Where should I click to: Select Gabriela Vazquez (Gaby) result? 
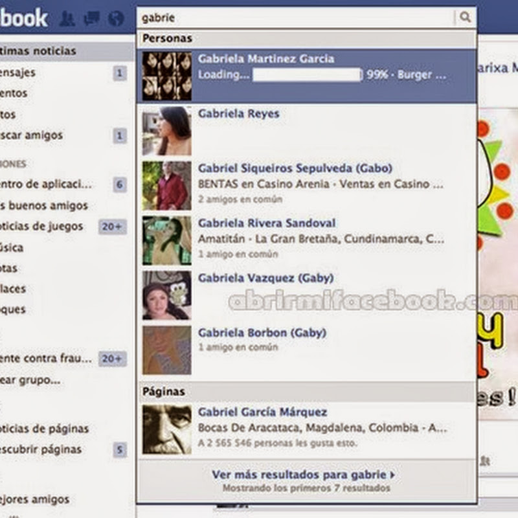(306, 295)
